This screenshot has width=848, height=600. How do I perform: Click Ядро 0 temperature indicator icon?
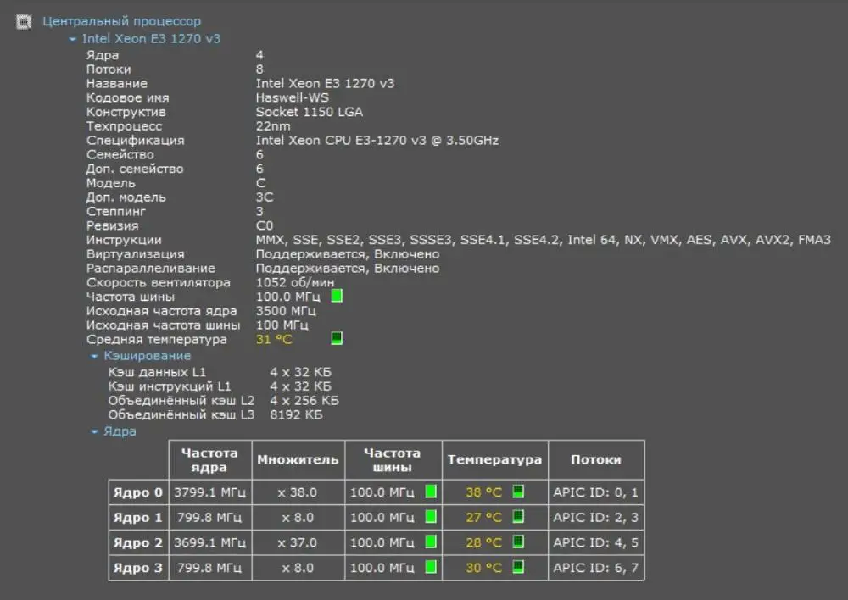tap(517, 492)
